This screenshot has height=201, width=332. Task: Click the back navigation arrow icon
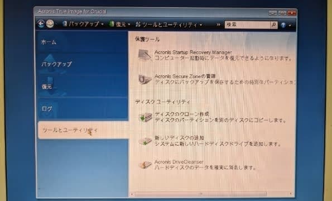[x=41, y=23]
